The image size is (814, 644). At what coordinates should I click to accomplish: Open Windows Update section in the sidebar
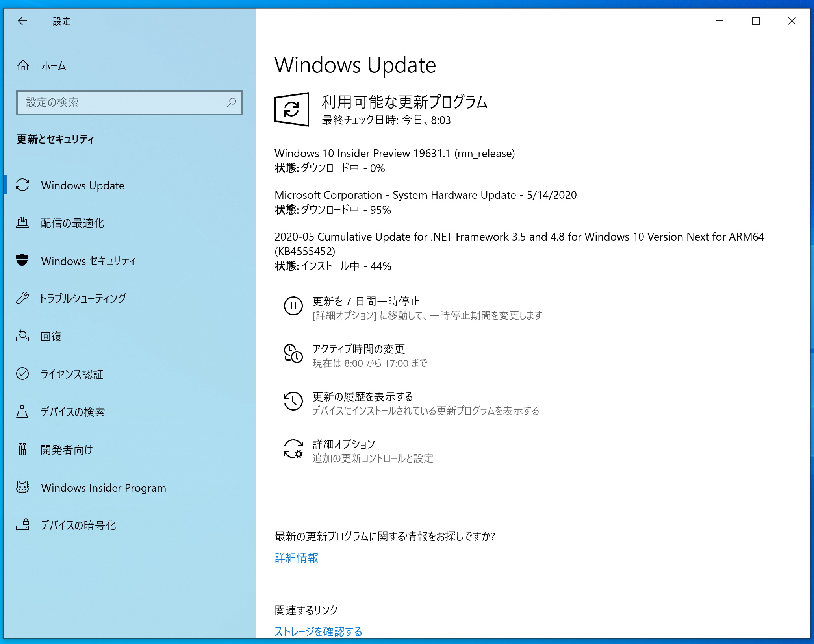[82, 185]
